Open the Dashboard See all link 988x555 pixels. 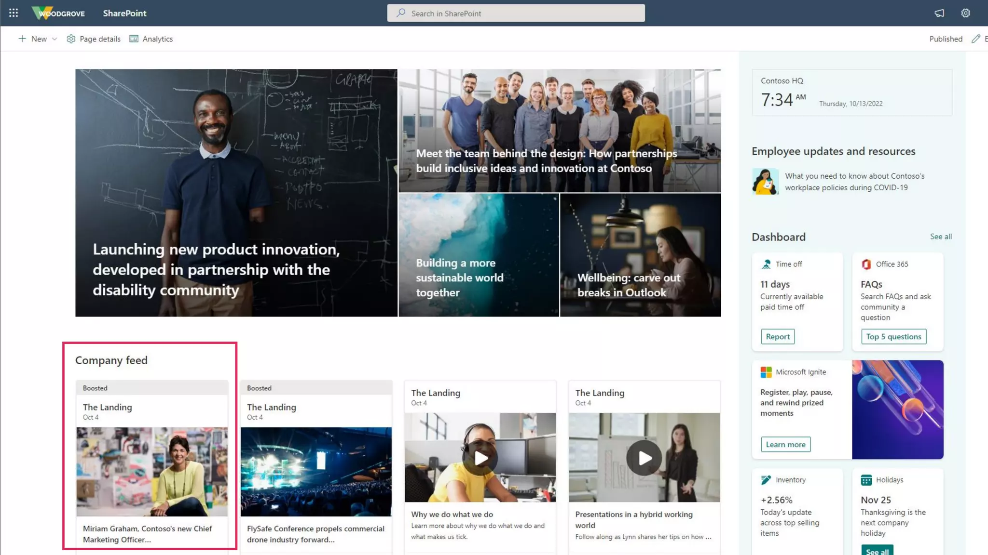pyautogui.click(x=941, y=237)
